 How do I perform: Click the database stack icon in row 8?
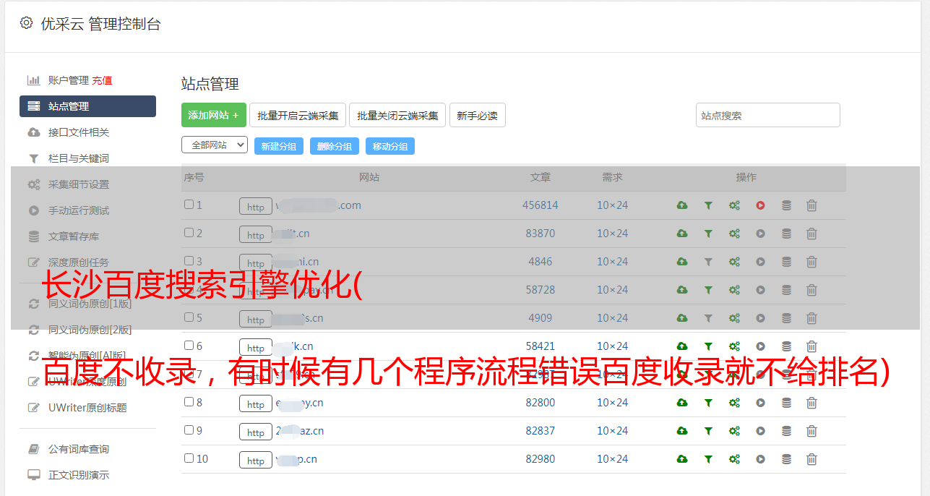pos(786,403)
